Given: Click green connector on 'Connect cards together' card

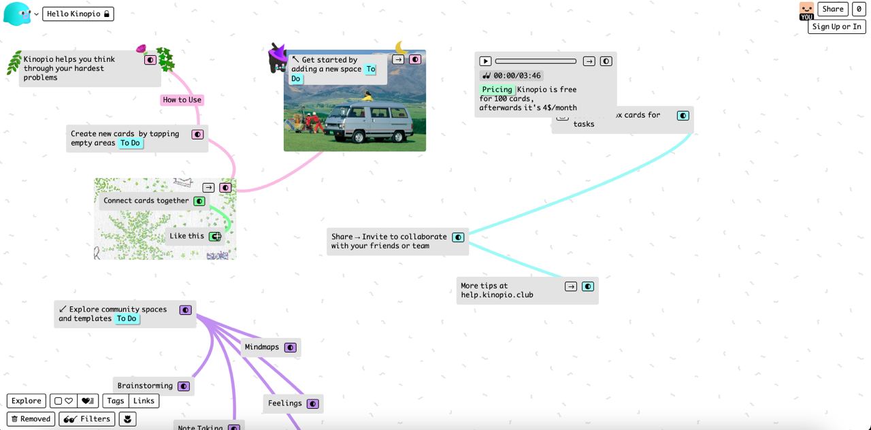Looking at the screenshot, I should coord(199,201).
